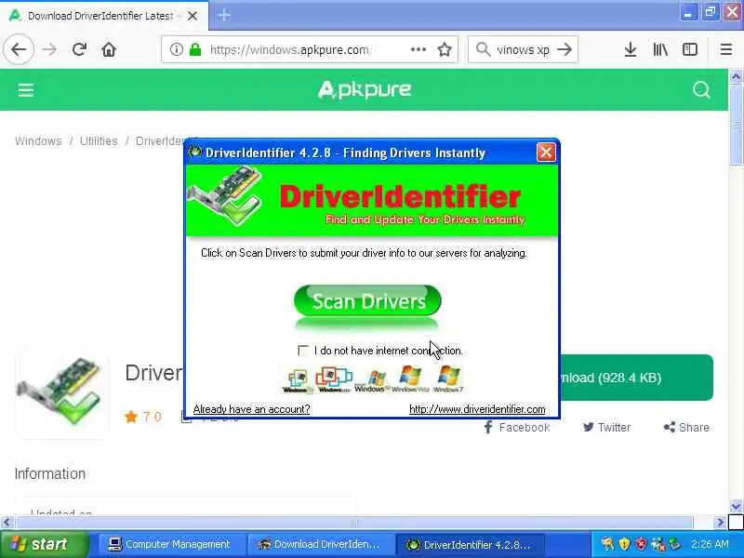This screenshot has height=558, width=744.
Task: Click the Windows 7 logo in the dialog
Action: click(448, 379)
